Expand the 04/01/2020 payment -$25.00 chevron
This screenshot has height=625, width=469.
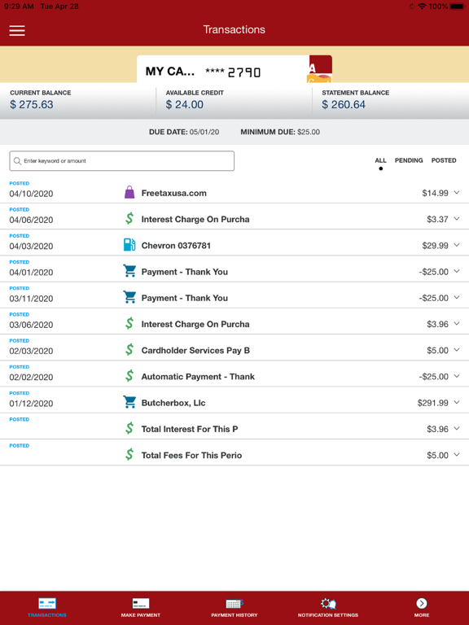pyautogui.click(x=457, y=272)
